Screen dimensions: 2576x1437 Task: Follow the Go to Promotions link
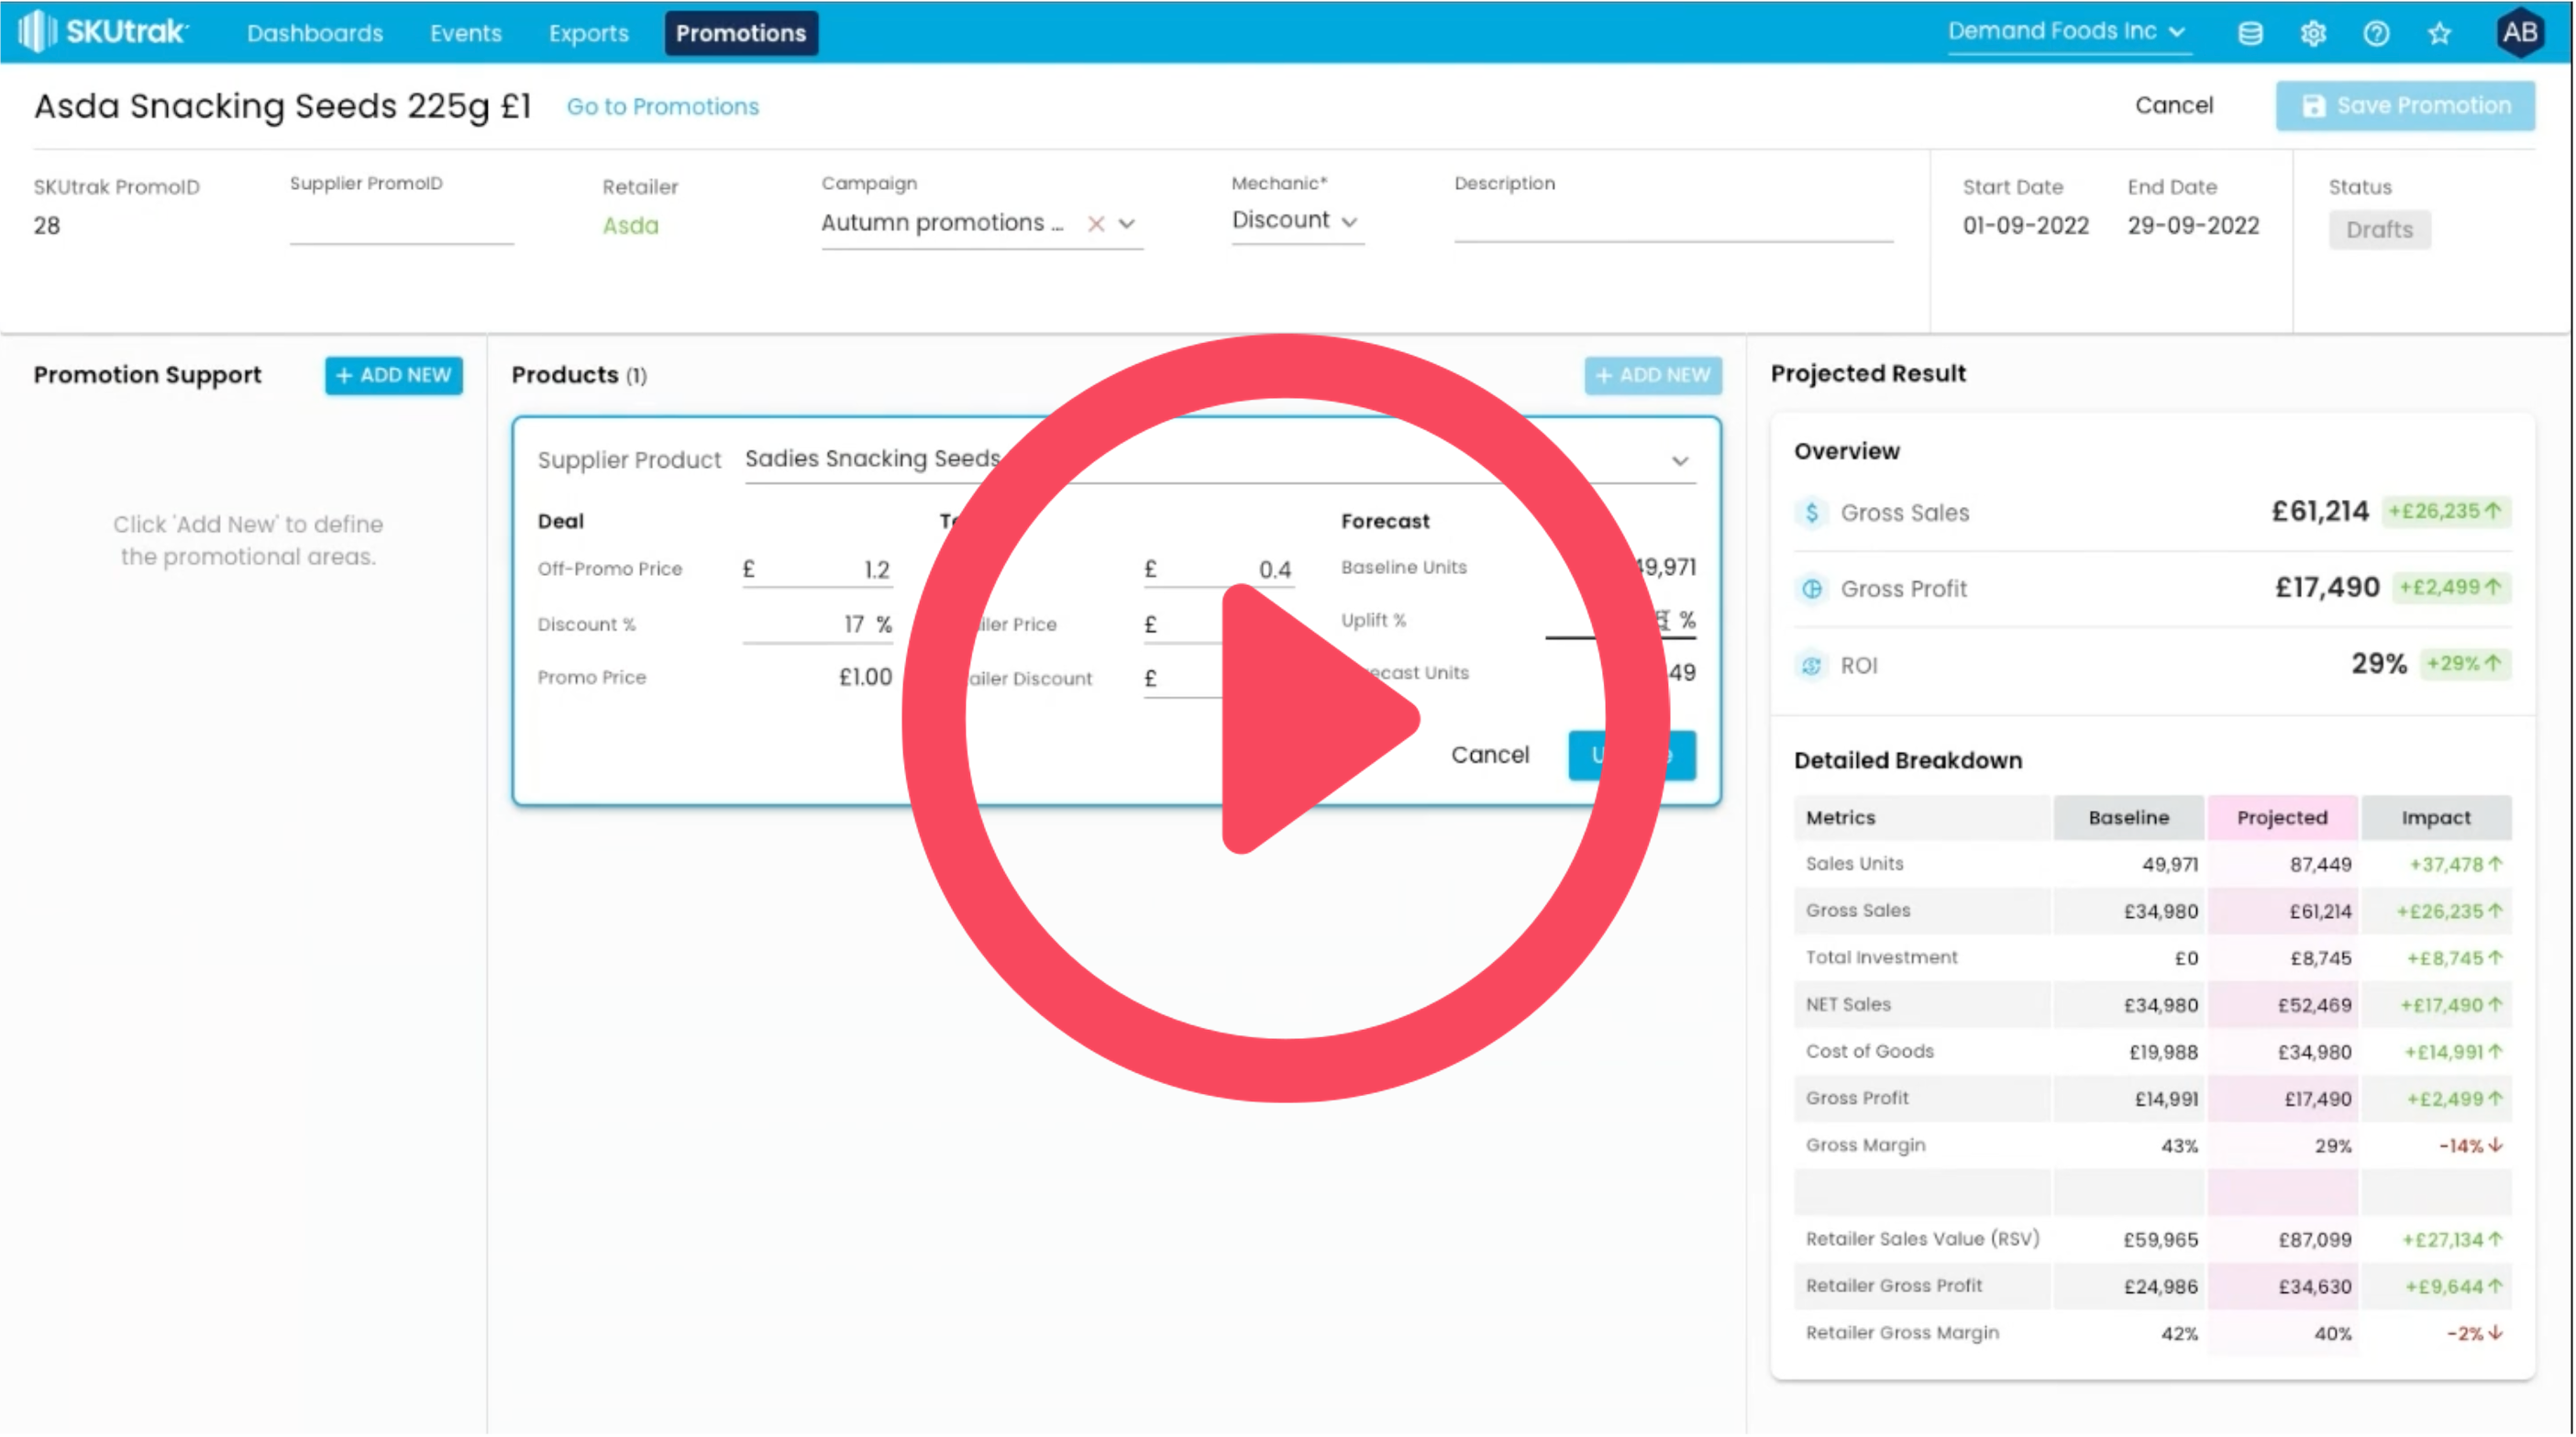(x=662, y=106)
